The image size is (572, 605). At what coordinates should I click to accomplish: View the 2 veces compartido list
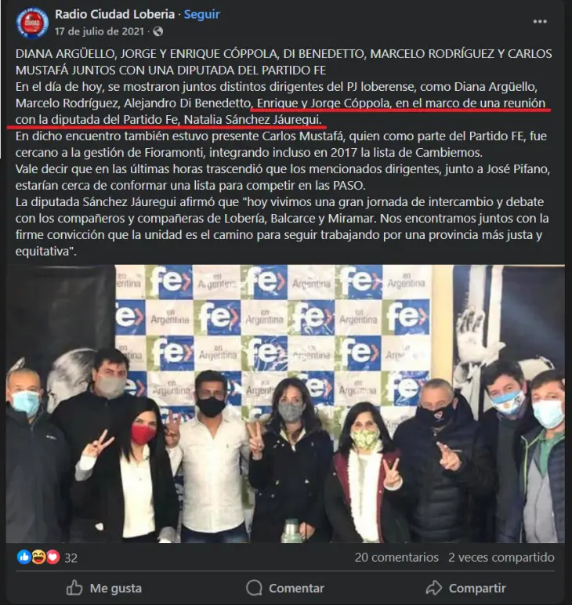coord(501,557)
